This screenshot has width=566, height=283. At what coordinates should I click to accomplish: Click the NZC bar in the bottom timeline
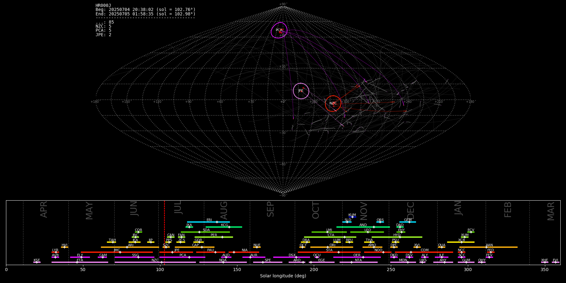tap(155, 262)
